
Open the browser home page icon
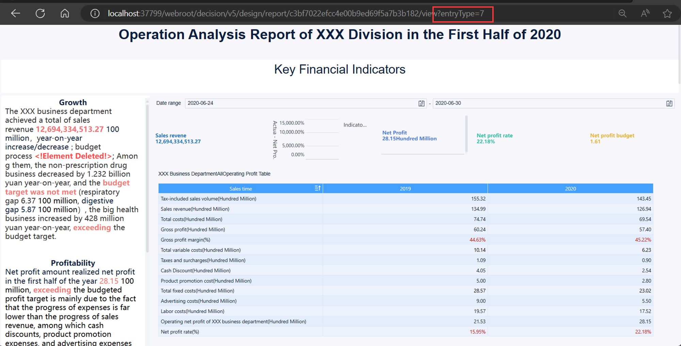65,14
